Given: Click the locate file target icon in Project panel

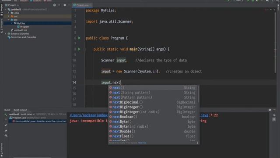Looking at the screenshot, I should click(x=54, y=5).
